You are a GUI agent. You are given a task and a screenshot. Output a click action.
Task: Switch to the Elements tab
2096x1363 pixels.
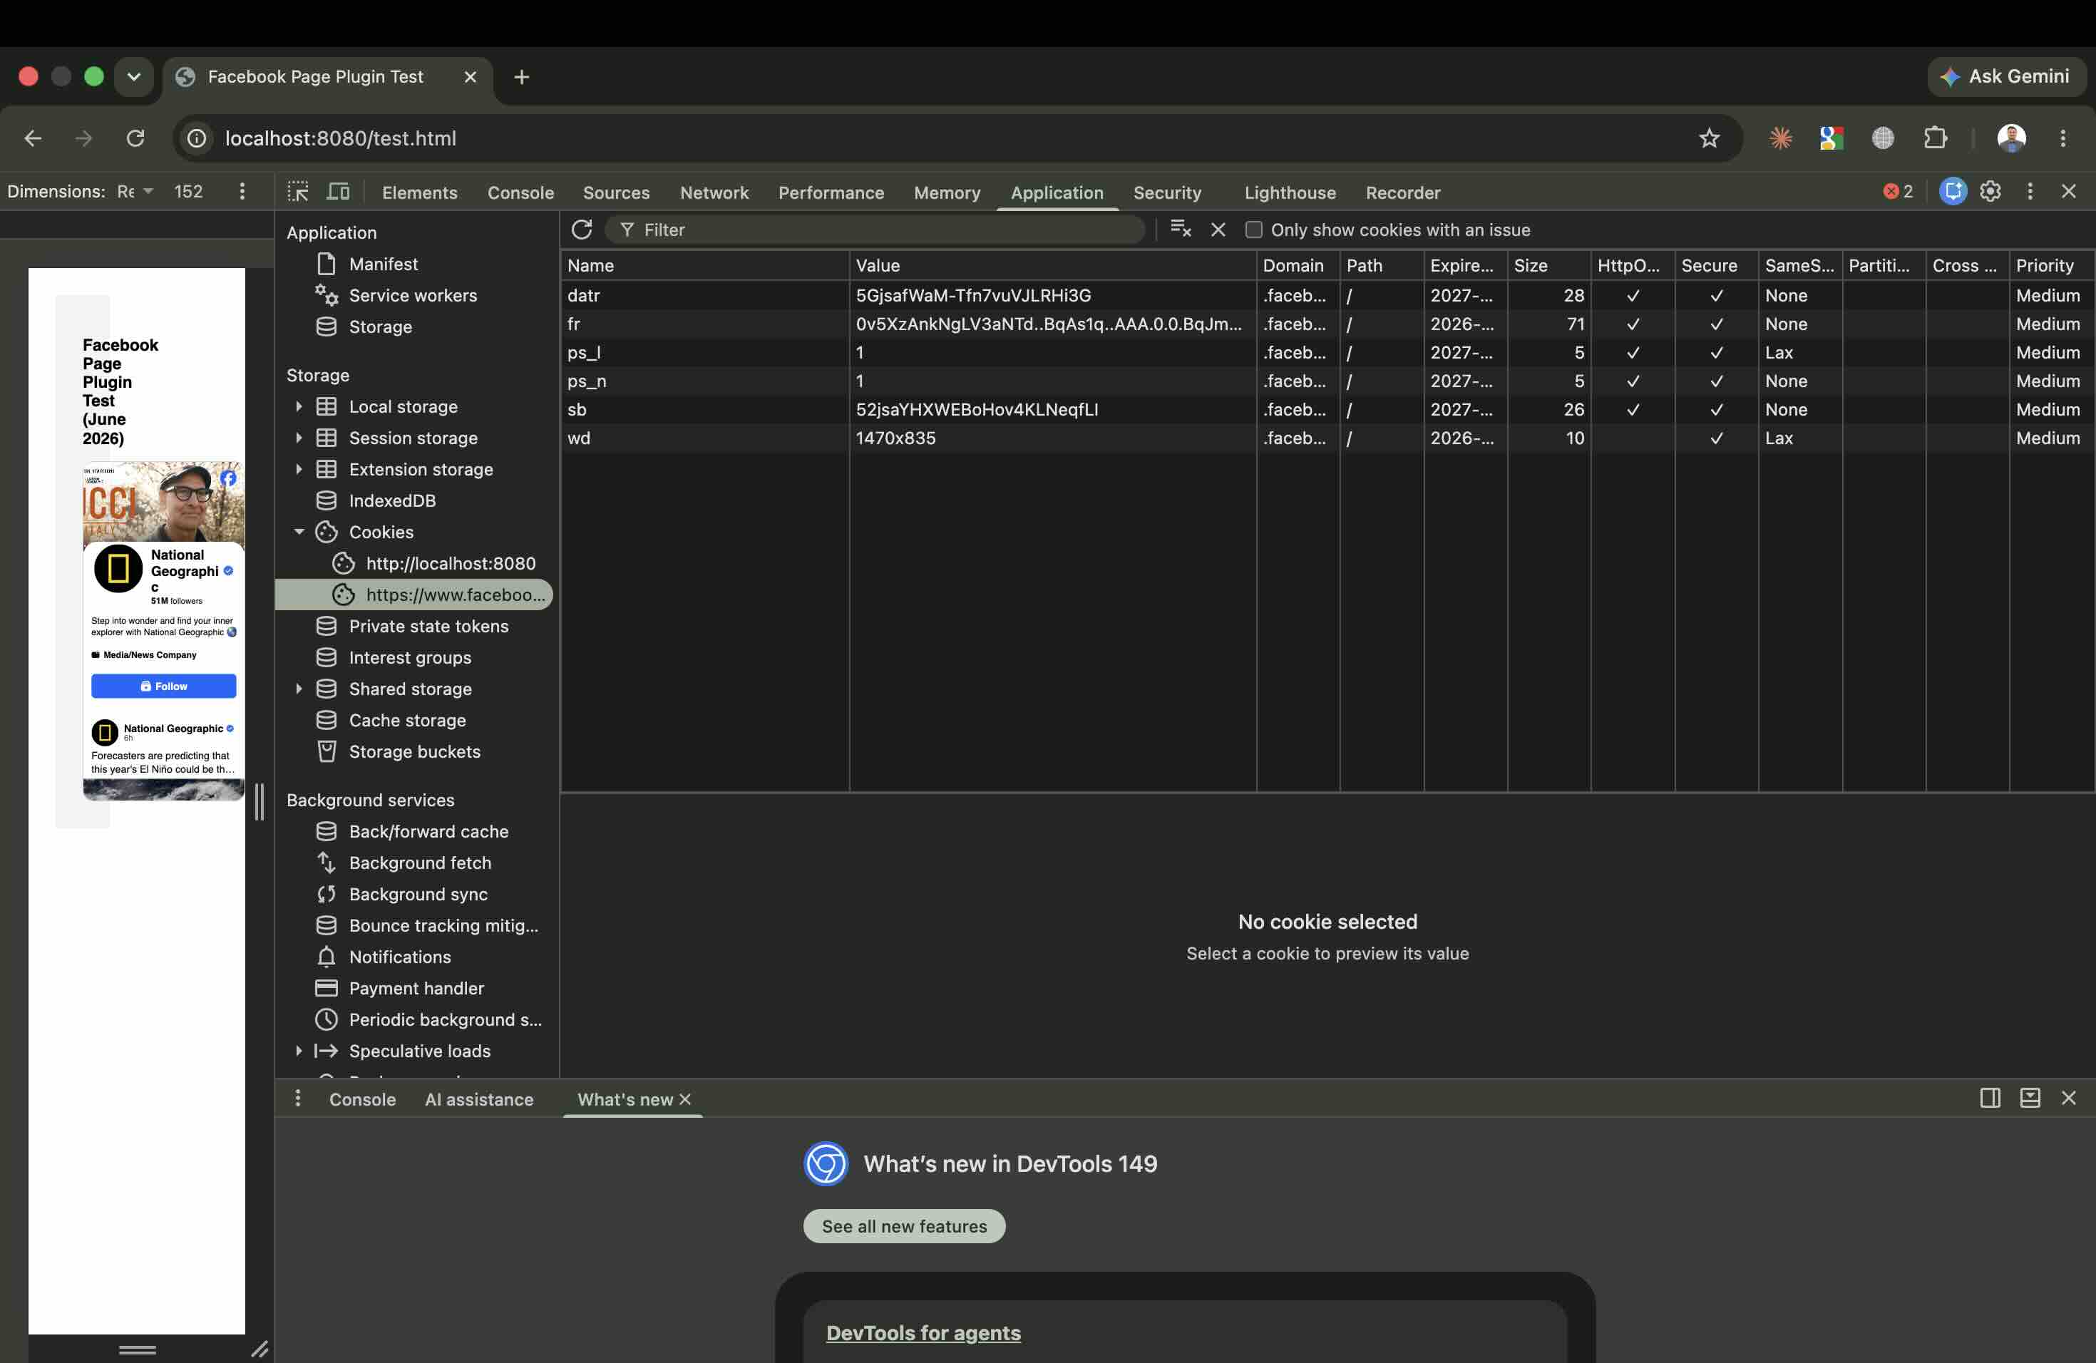419,192
